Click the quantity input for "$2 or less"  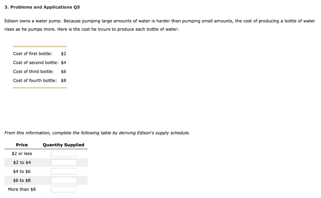[64, 153]
